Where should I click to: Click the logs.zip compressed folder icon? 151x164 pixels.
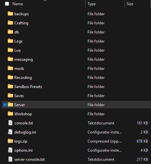pos(10,141)
